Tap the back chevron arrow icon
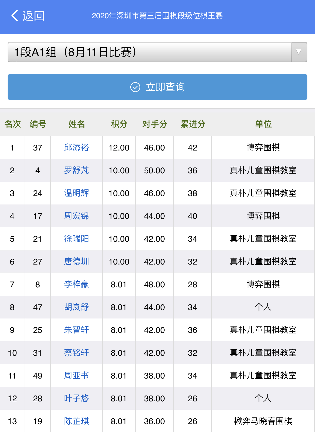Viewport: 315px width, 432px height. [x=15, y=16]
